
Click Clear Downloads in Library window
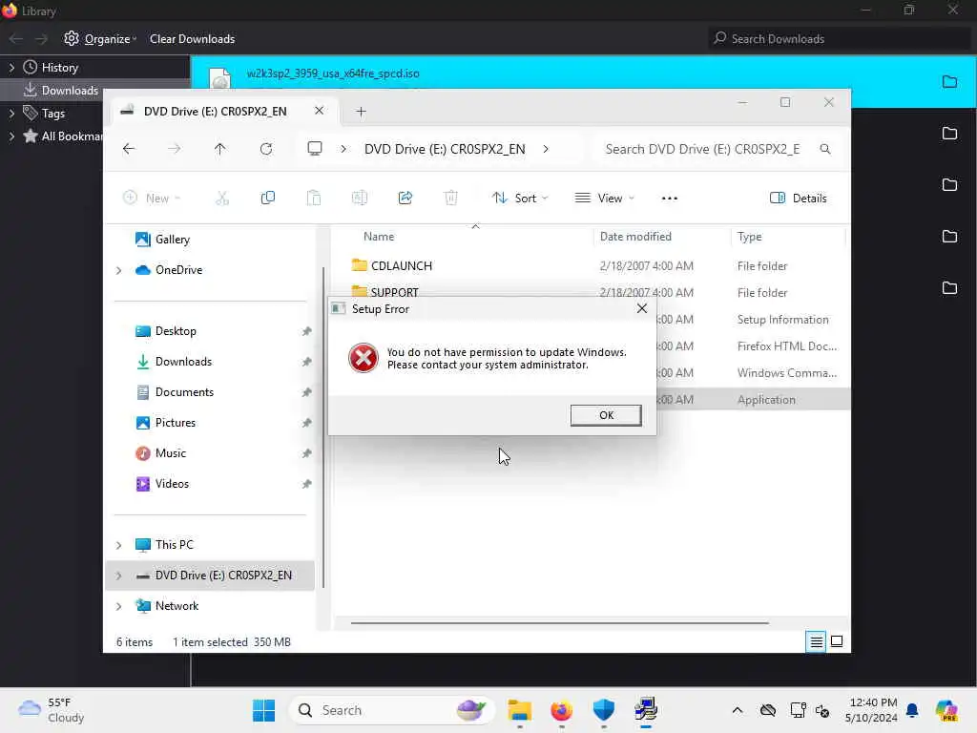coord(192,38)
